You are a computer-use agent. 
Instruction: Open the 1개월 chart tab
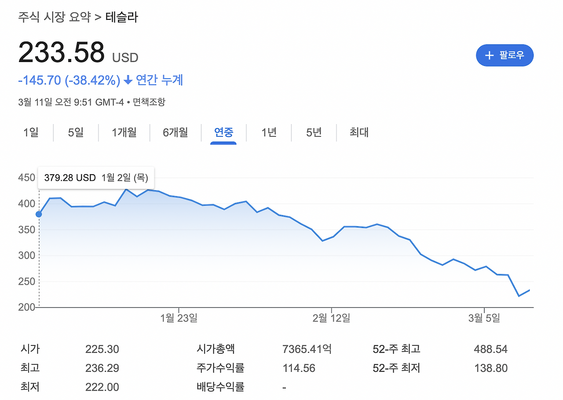pos(124,132)
